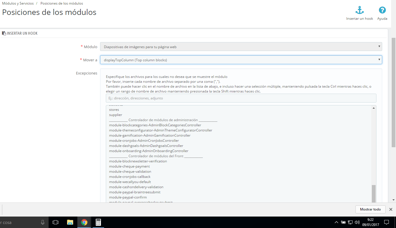396x228 pixels.
Task: Select "module-paypal-braintreesubmit" in the list
Action: coord(135,192)
